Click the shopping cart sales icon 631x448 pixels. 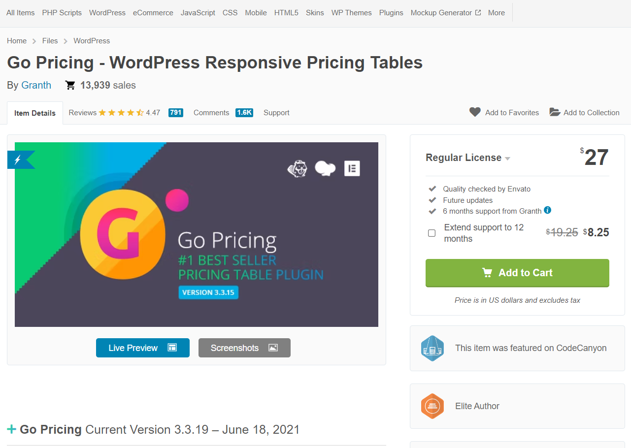(x=70, y=85)
